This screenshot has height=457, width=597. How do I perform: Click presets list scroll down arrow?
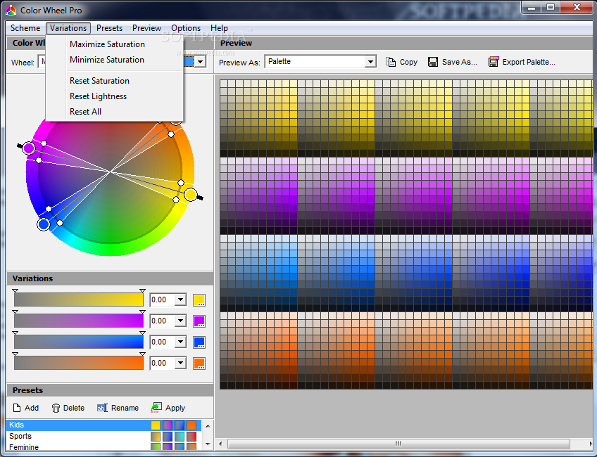[x=208, y=444]
